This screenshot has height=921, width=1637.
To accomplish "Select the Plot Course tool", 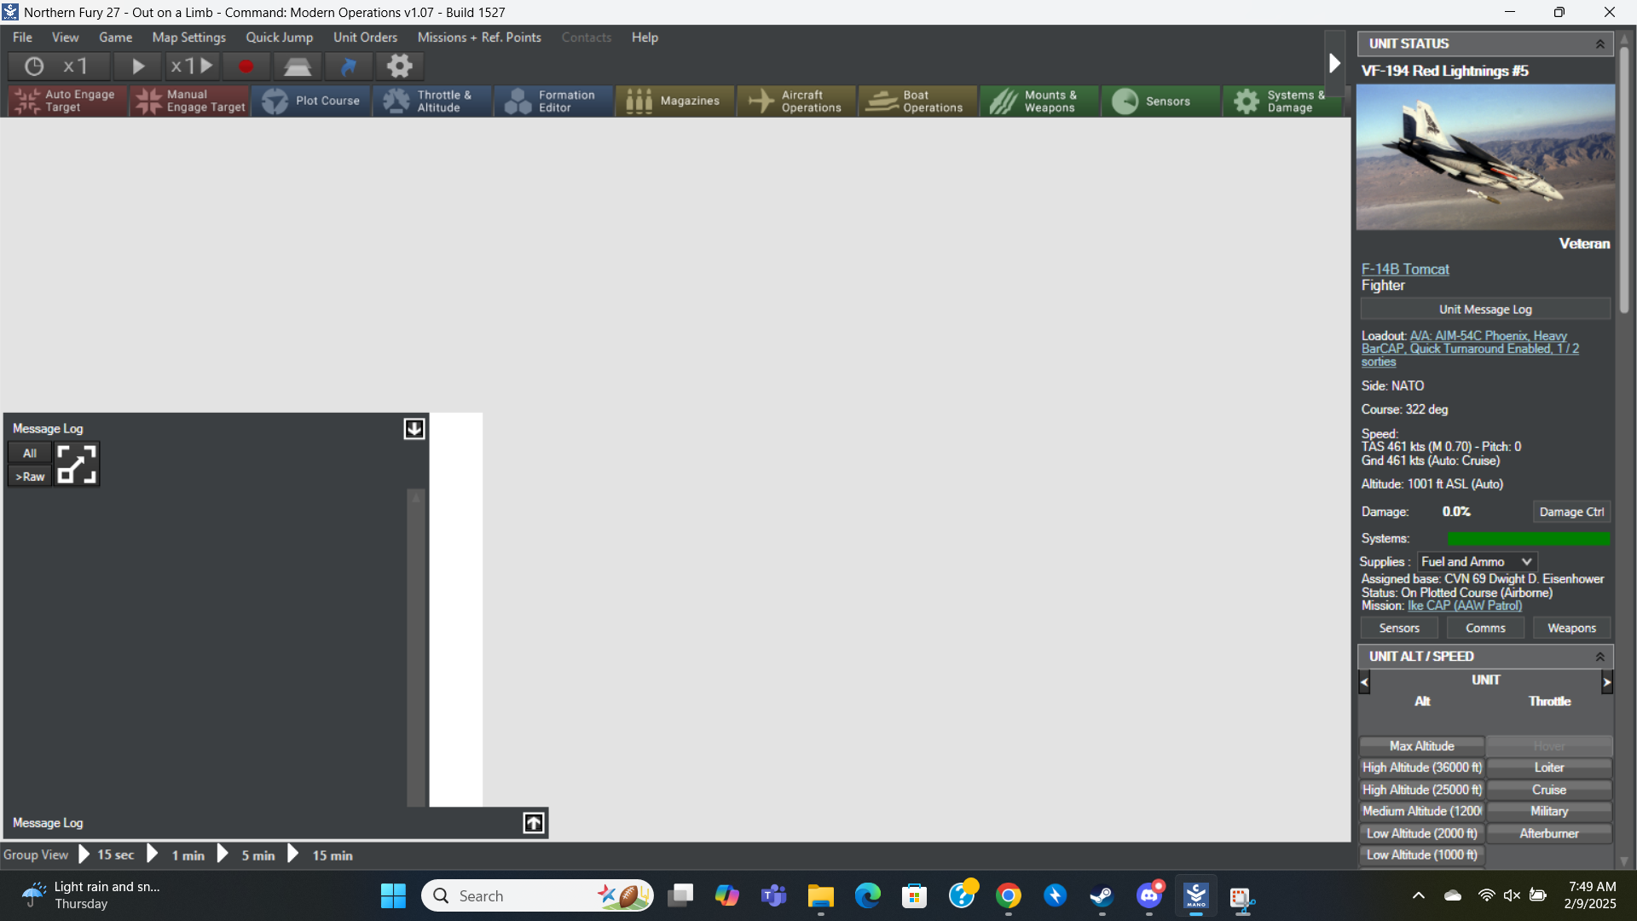I will 311,101.
